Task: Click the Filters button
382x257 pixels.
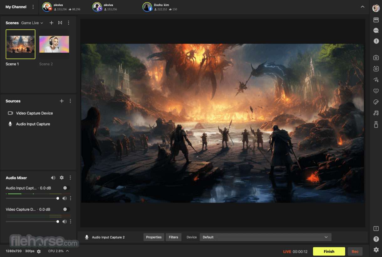Action: 174,237
